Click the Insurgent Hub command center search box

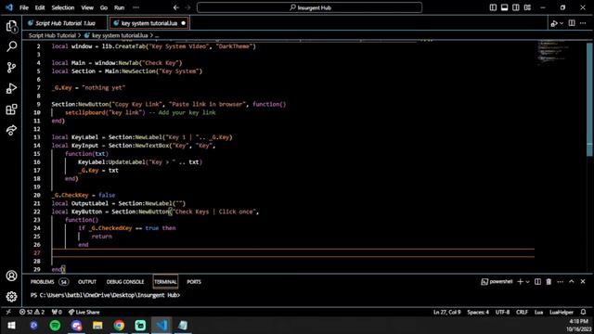309,7
